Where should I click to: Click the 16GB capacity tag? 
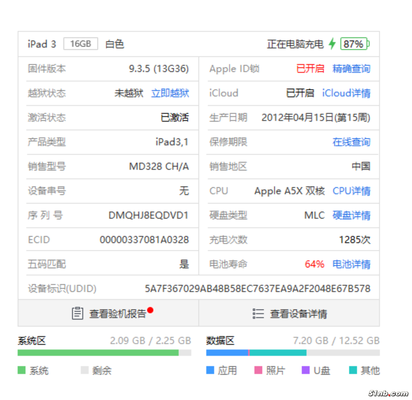click(x=81, y=44)
